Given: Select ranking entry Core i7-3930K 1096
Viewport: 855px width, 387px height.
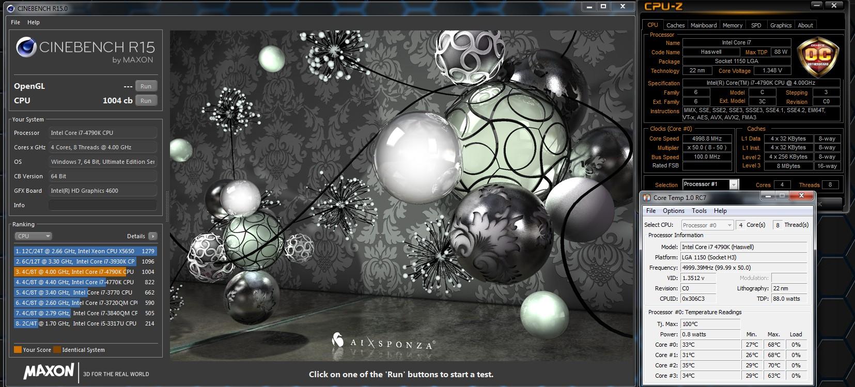Looking at the screenshot, I should pos(85,261).
